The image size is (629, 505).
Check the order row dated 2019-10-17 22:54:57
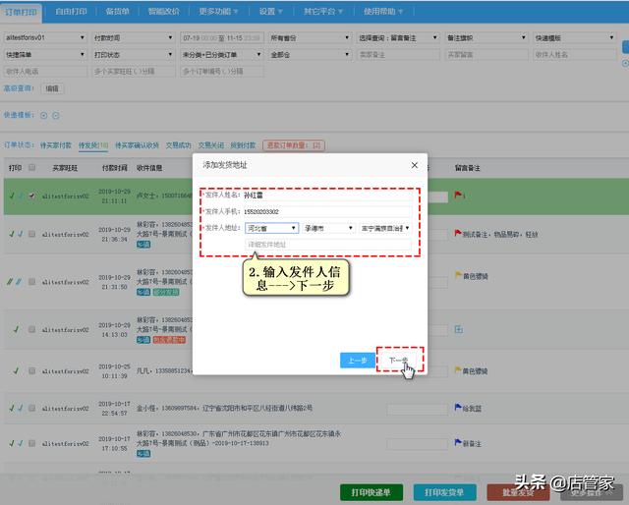(x=32, y=409)
